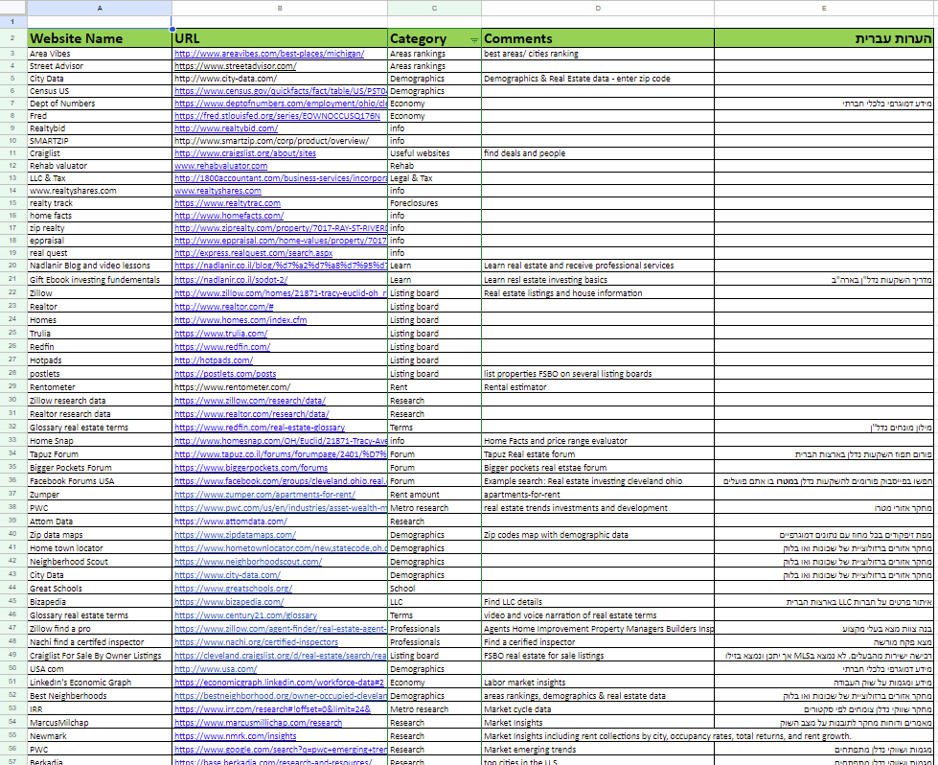Select the URL header cell
Image resolution: width=938 pixels, height=765 pixels.
(x=279, y=38)
